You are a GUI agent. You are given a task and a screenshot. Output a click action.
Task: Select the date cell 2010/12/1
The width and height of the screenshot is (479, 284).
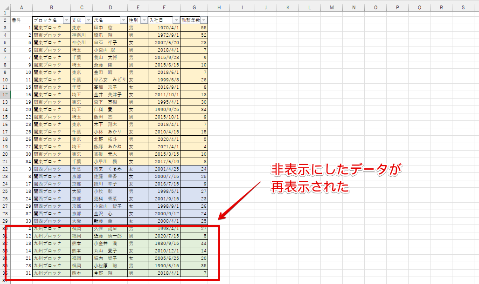(164, 251)
